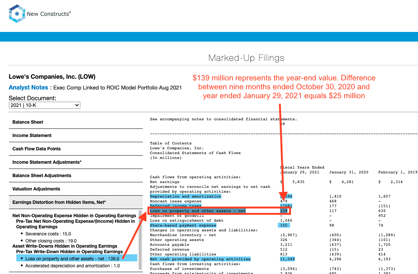Viewport: 418px width, 274px height.
Task: Click Net Non-Operating Expense Hidden in Operating Earnings
Action: [74, 215]
